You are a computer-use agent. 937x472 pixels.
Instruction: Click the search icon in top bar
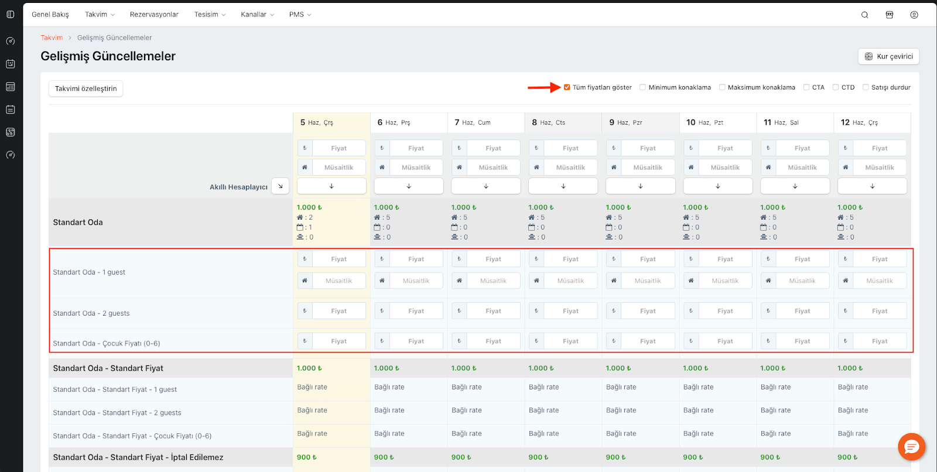(x=864, y=15)
